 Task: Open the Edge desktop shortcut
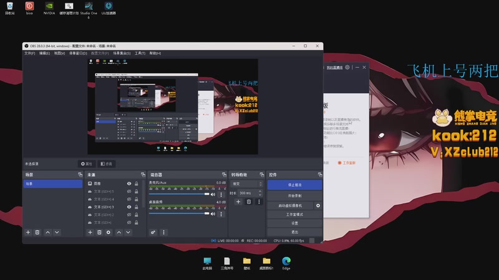pos(286,263)
